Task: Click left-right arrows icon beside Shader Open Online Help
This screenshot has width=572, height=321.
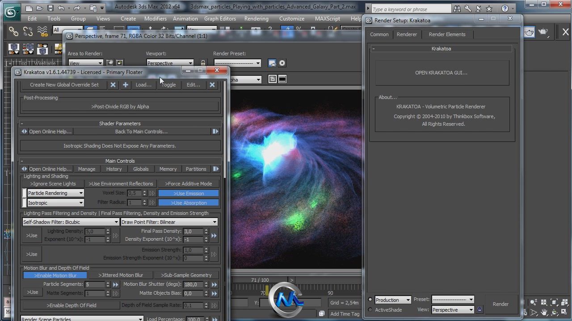Action: pyautogui.click(x=25, y=132)
